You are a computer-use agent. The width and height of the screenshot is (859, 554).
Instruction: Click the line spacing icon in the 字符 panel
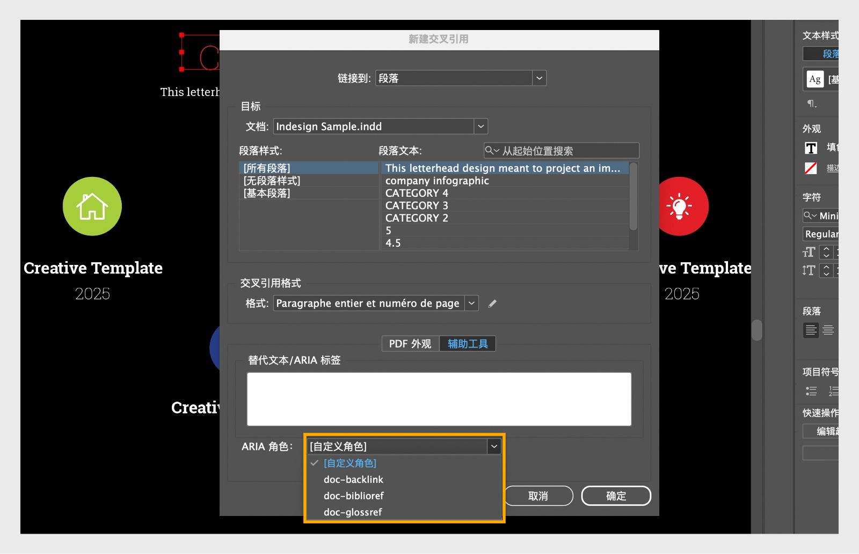coord(809,271)
